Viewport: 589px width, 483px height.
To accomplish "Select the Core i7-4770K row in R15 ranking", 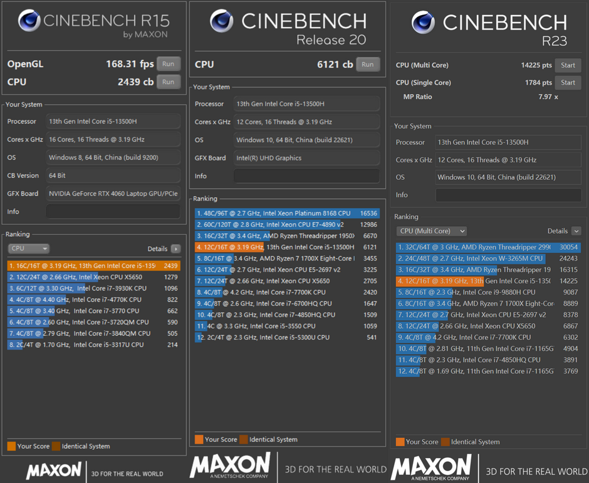I will point(93,299).
